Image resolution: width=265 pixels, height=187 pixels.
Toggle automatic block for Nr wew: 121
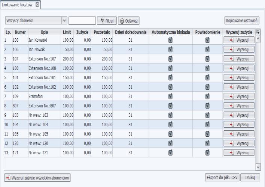point(170,153)
